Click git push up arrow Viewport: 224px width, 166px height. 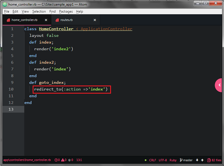[202, 160]
